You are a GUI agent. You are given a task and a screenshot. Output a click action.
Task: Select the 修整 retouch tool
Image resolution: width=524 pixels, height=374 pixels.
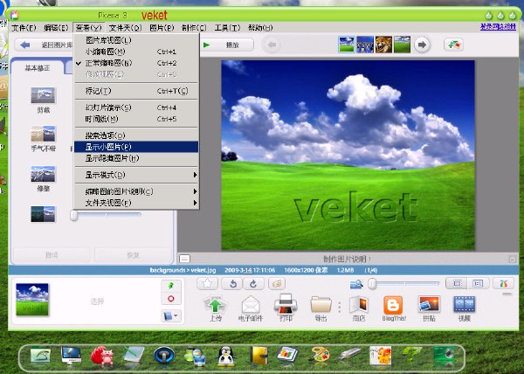tap(43, 179)
